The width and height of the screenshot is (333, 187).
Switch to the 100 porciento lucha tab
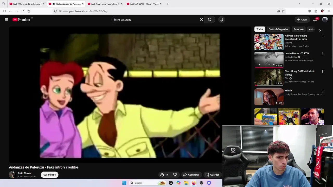tap(27, 4)
